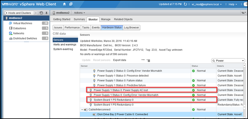
Task: Switch to the Summary tab
Action: click(x=79, y=19)
